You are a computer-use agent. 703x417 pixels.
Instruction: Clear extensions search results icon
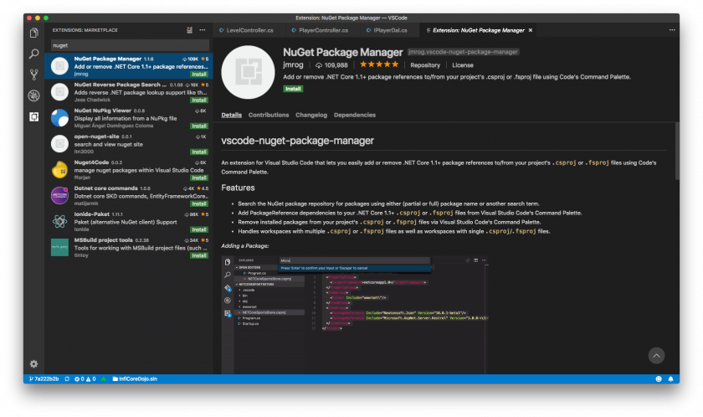pyautogui.click(x=189, y=30)
